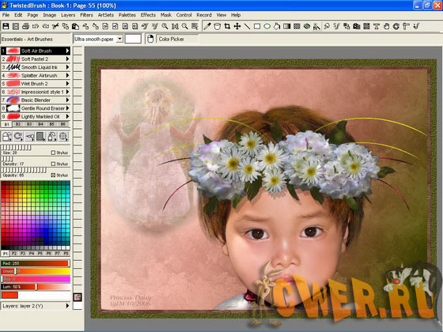Open the Filters menu
The image size is (443, 332).
click(86, 15)
